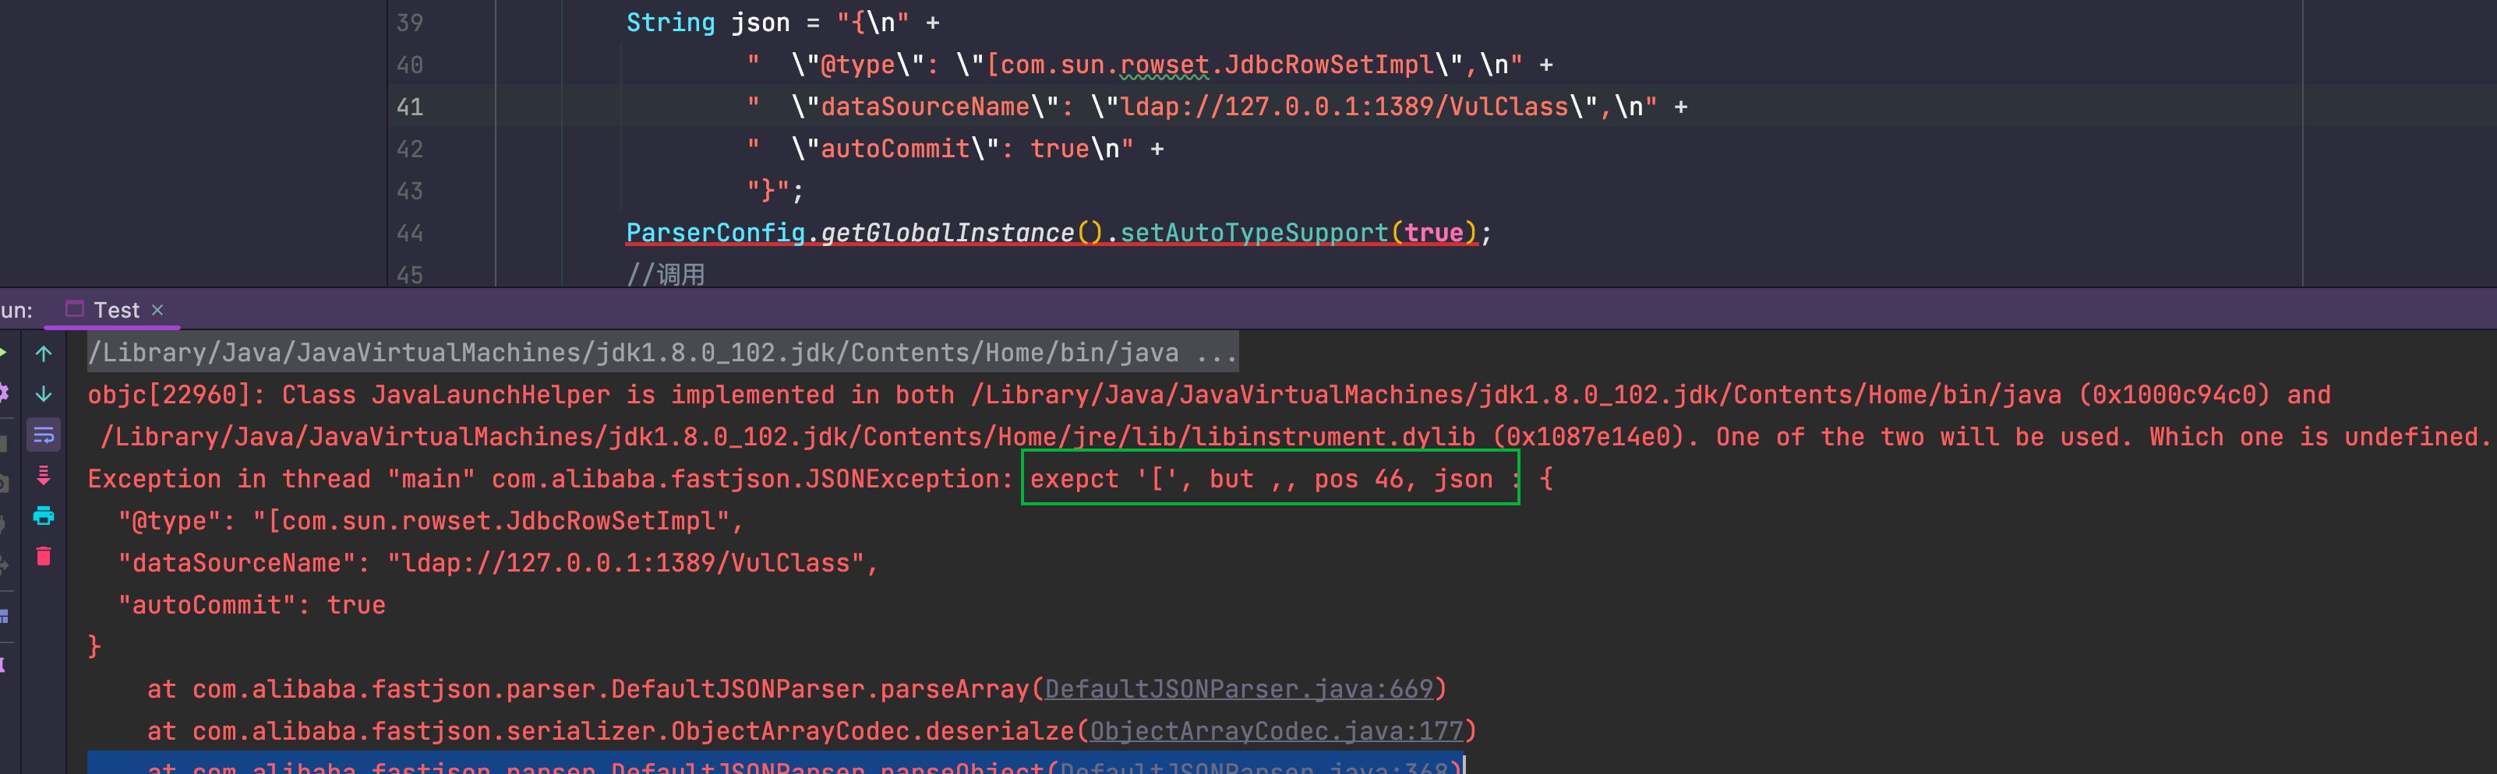
Task: Click the Scroll to End console icon
Action: click(44, 476)
